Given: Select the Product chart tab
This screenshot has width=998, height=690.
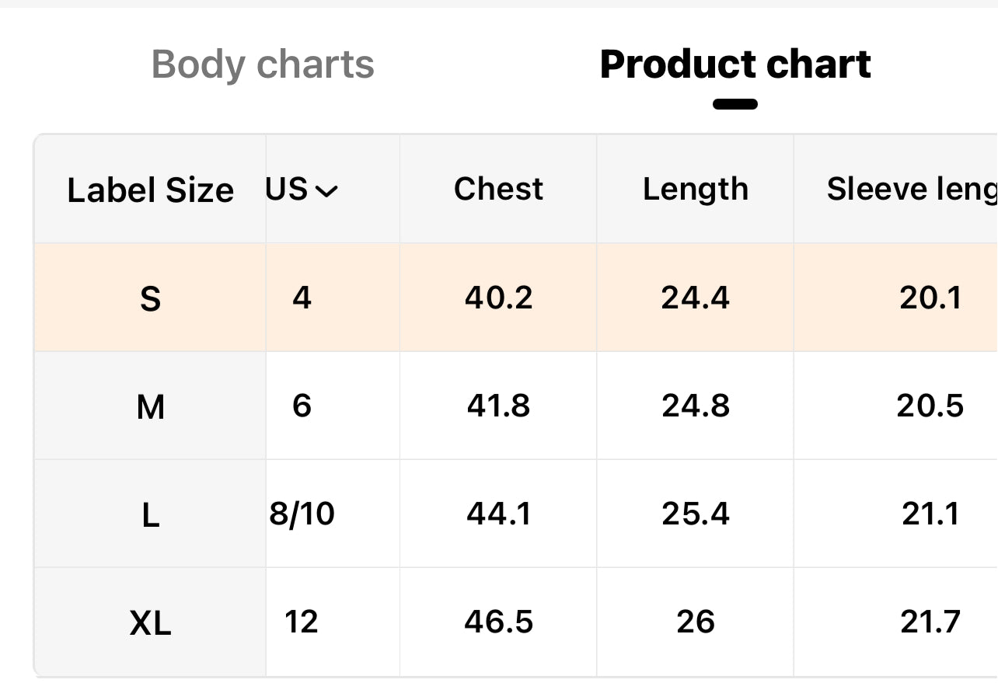Looking at the screenshot, I should [735, 64].
